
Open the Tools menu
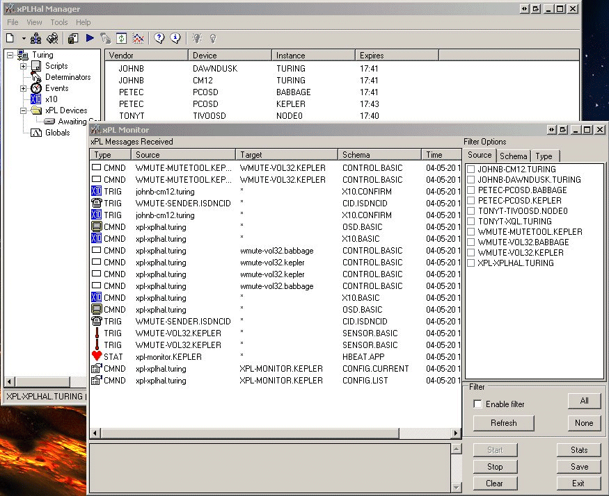59,22
